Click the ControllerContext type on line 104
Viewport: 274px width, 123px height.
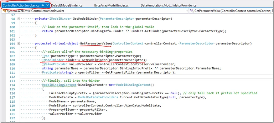(128, 44)
